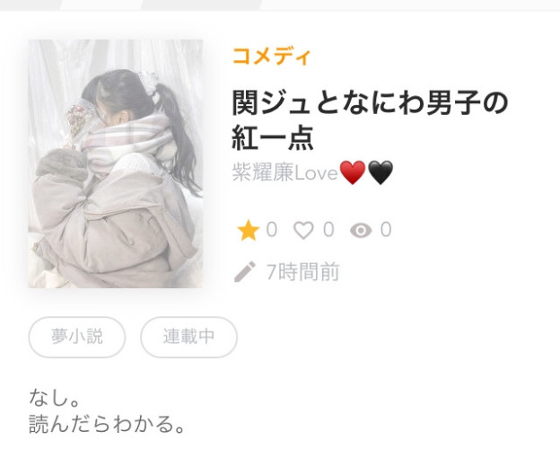This screenshot has height=467, width=560.
Task: Click description line 読んだらわかる。
Action: point(107,424)
